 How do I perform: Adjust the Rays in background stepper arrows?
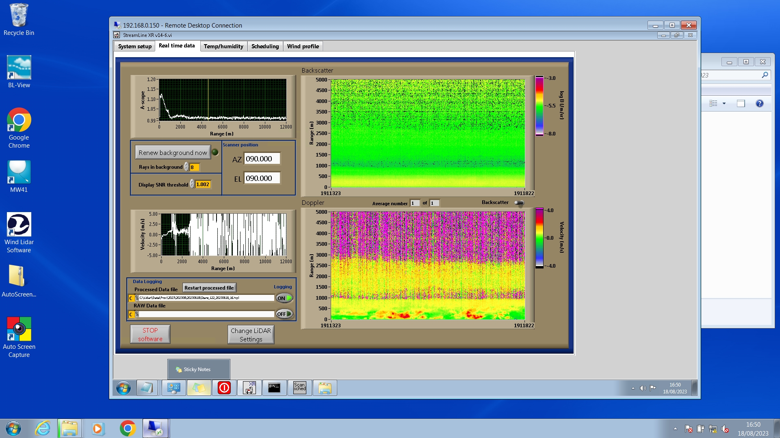pyautogui.click(x=186, y=167)
